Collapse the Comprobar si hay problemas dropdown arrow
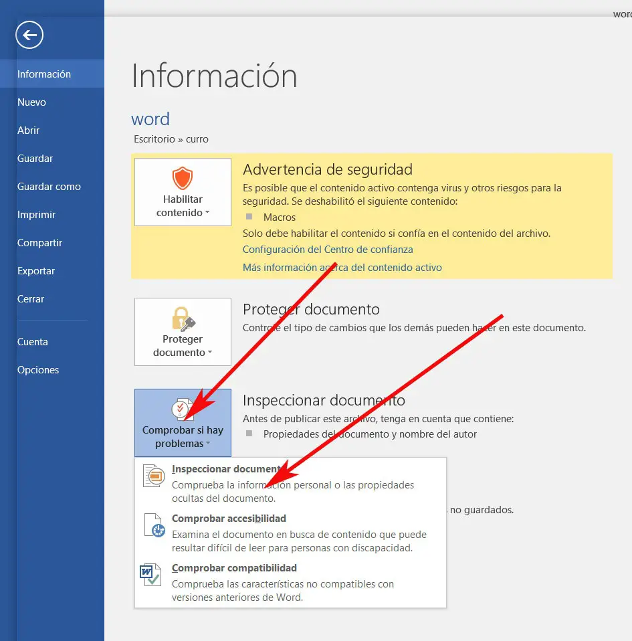The width and height of the screenshot is (632, 641). tap(208, 443)
